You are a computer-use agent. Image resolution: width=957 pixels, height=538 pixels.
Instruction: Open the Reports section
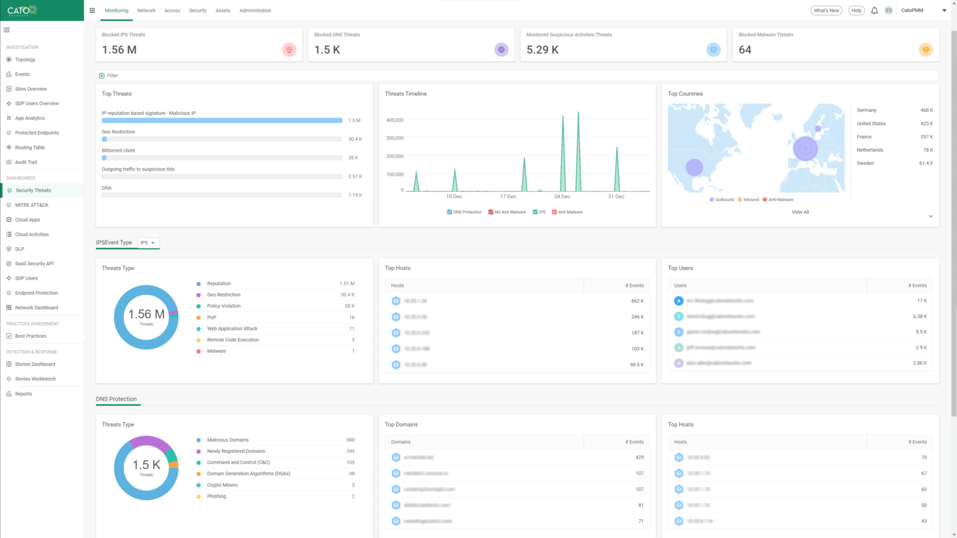24,394
